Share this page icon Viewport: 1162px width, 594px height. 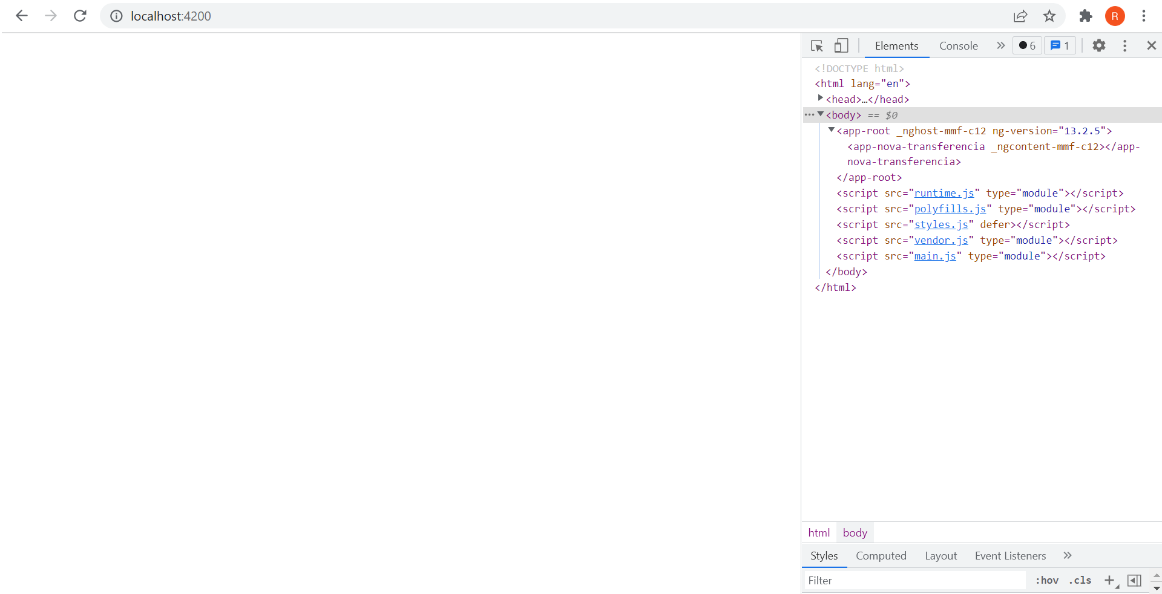tap(1020, 16)
